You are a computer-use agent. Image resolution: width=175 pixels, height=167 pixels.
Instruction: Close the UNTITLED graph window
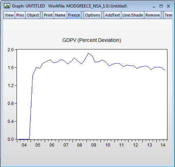(x=168, y=6)
